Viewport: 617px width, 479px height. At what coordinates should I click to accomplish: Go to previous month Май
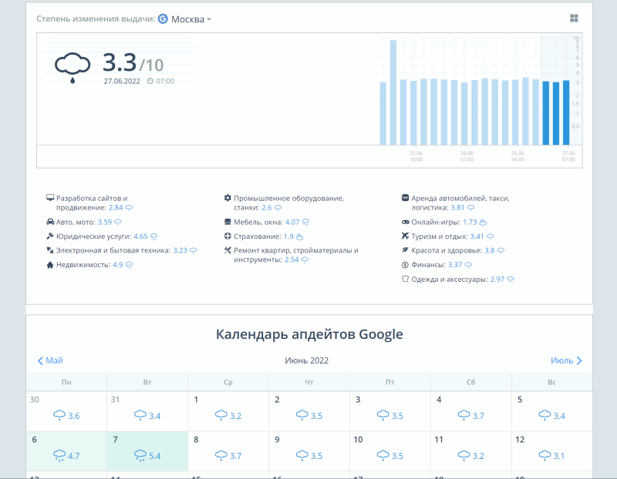click(50, 360)
